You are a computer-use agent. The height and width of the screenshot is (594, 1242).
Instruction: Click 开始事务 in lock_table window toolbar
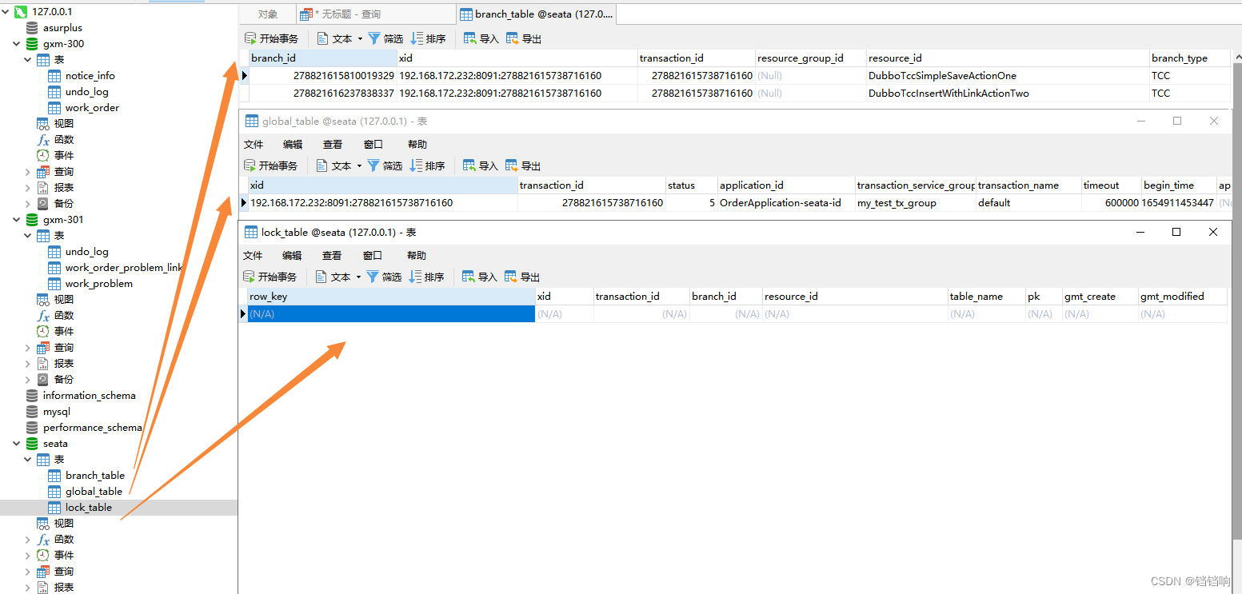[270, 277]
